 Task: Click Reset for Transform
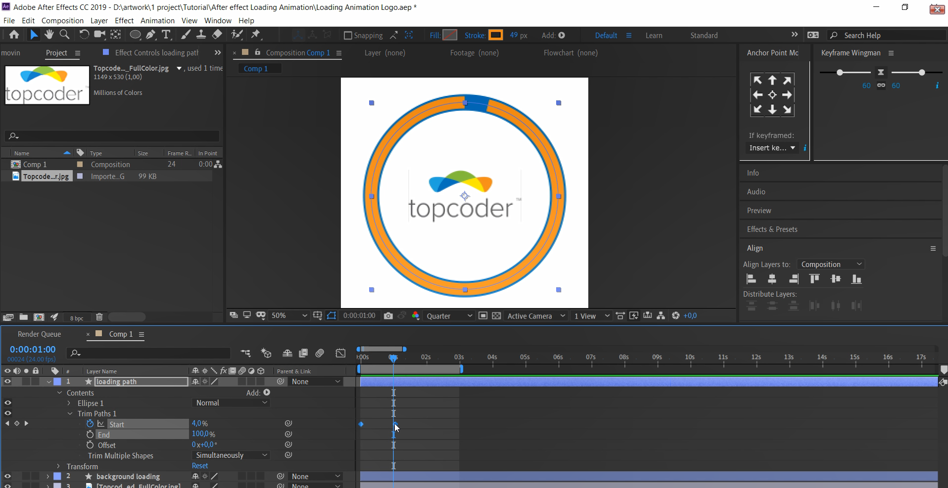(200, 466)
